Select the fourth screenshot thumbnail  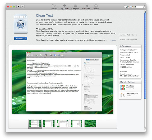pos(76,124)
